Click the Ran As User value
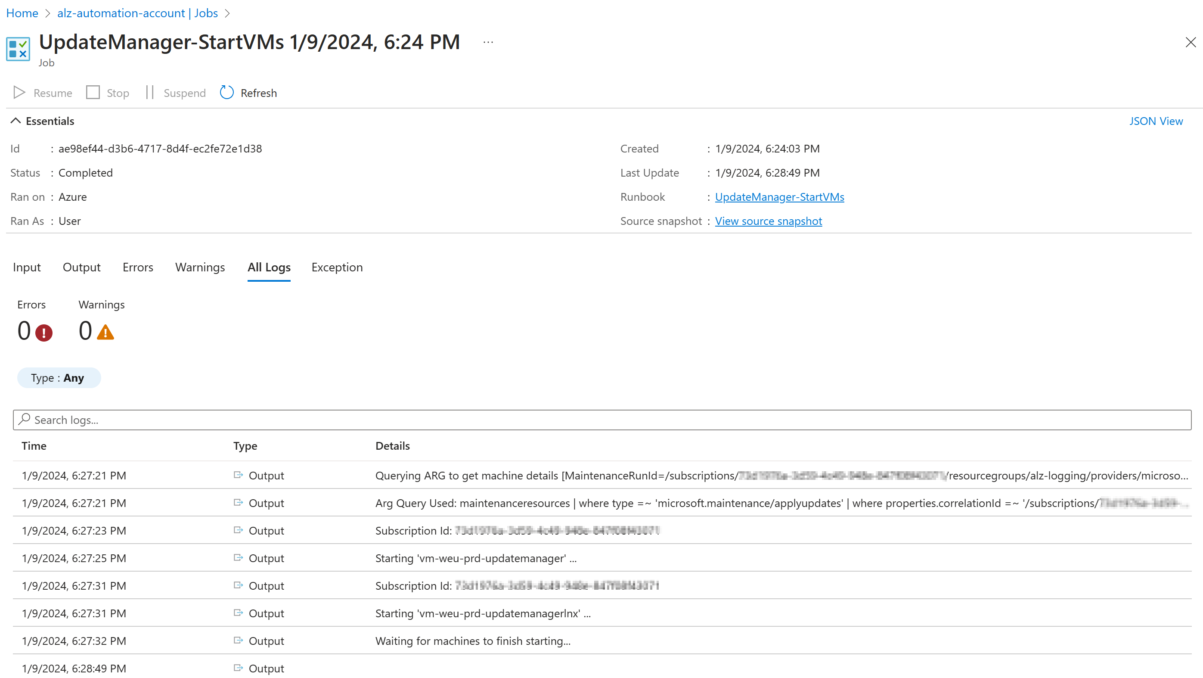 70,221
